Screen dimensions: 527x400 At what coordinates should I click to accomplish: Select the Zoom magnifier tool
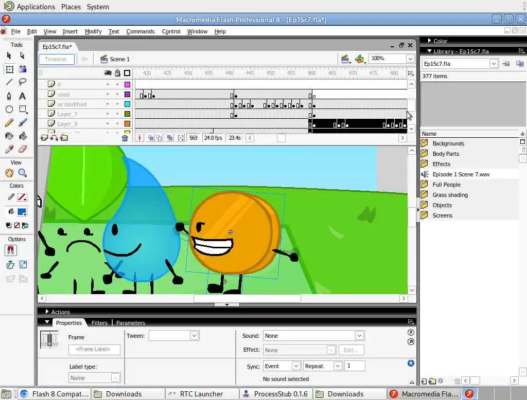[23, 173]
